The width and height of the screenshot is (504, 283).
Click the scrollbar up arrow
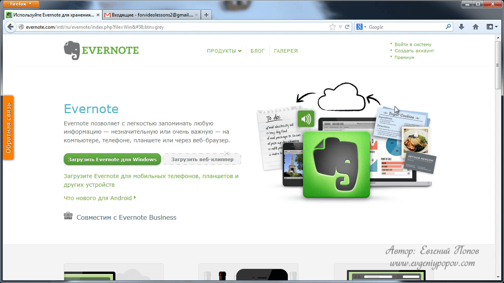pyautogui.click(x=498, y=37)
